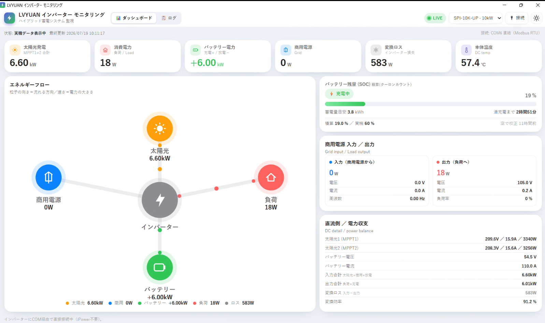Viewport: 545px width, 323px height.
Task: Click the 2時間51分 time-to-full text
Action: (526, 112)
